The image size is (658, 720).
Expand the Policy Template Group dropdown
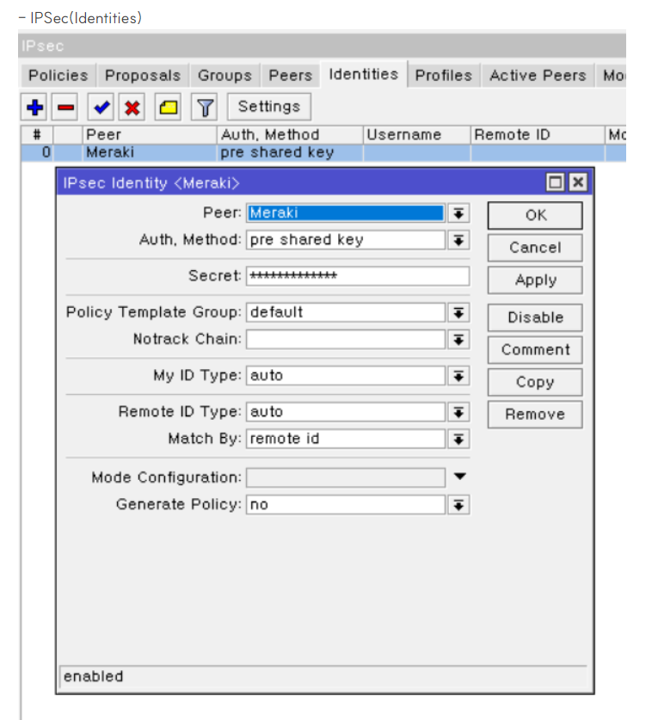(x=458, y=313)
